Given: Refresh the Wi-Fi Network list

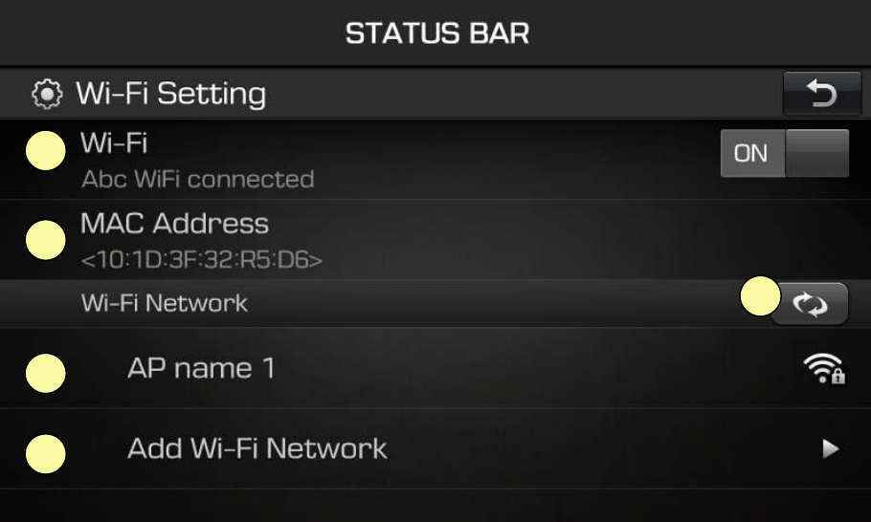Looking at the screenshot, I should 812,304.
